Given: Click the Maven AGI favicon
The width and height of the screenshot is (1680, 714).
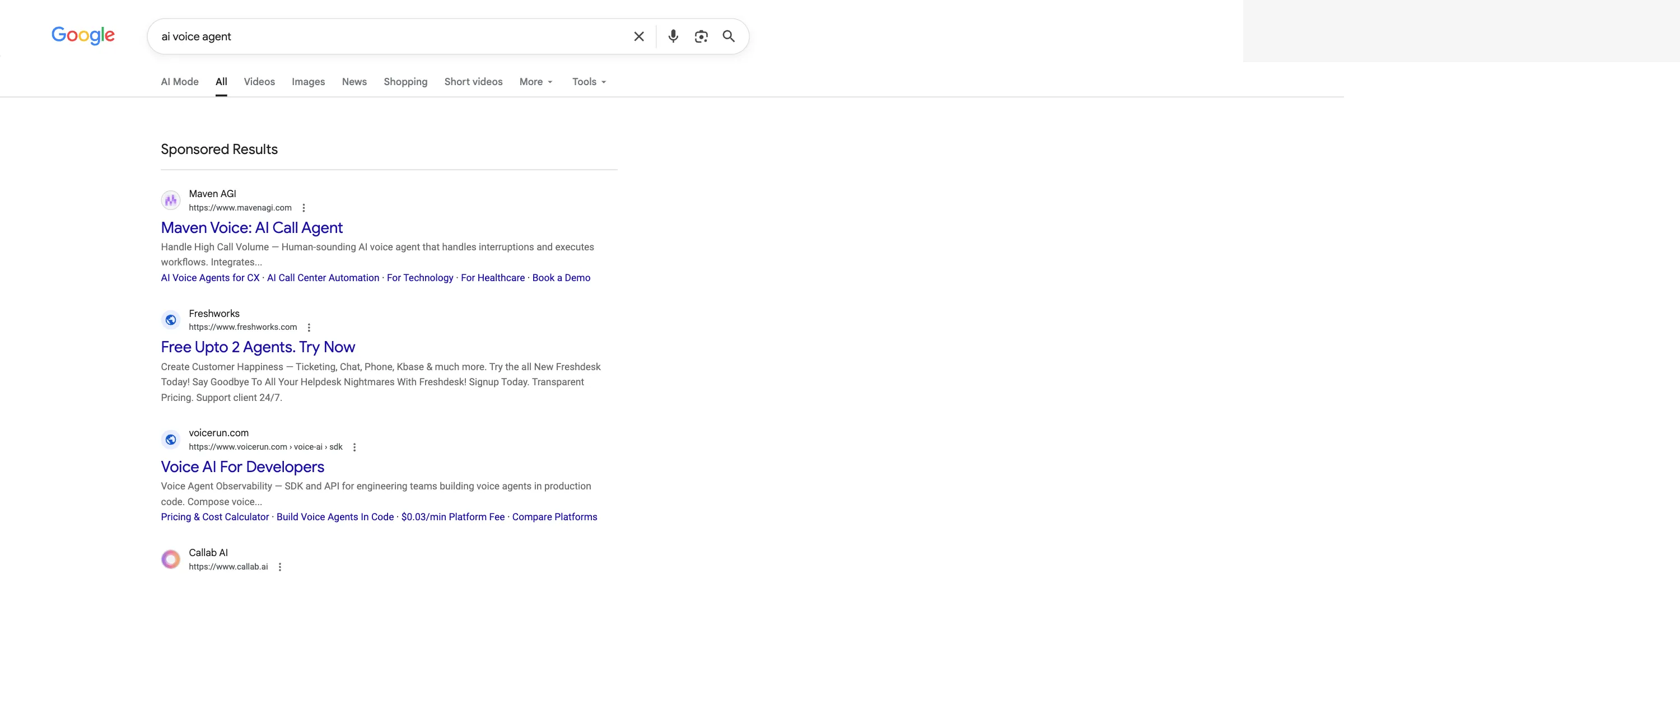Looking at the screenshot, I should (171, 200).
